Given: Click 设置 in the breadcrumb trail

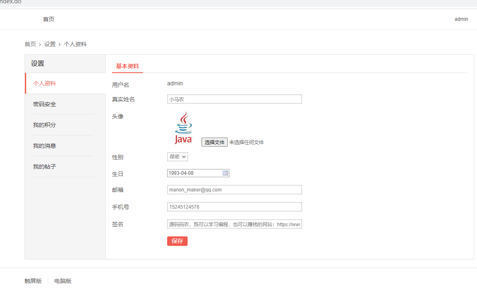Looking at the screenshot, I should click(49, 44).
